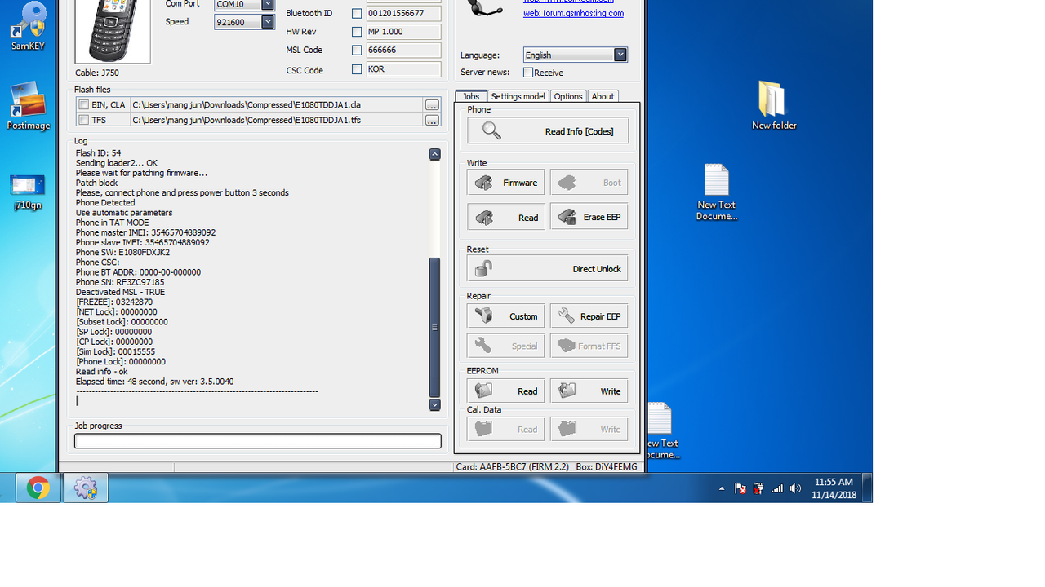
Task: Switch to the Jobs tab
Action: [x=471, y=96]
